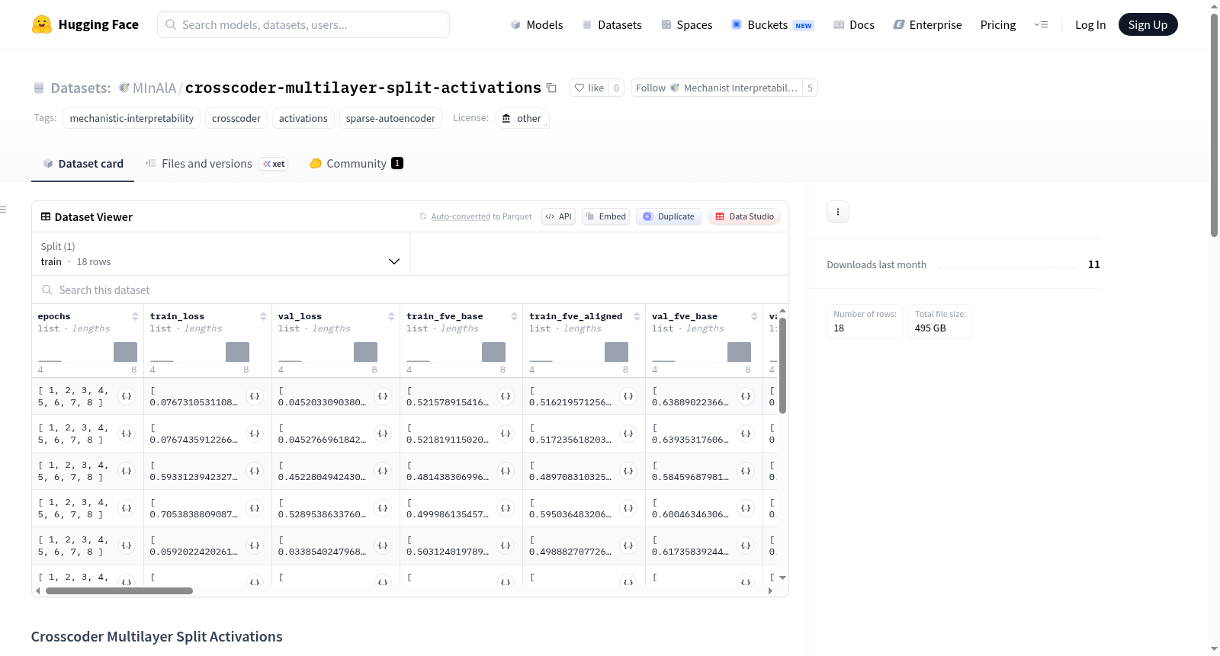This screenshot has width=1220, height=656.
Task: Expand the collapsed left sidebar icon
Action: (3, 210)
